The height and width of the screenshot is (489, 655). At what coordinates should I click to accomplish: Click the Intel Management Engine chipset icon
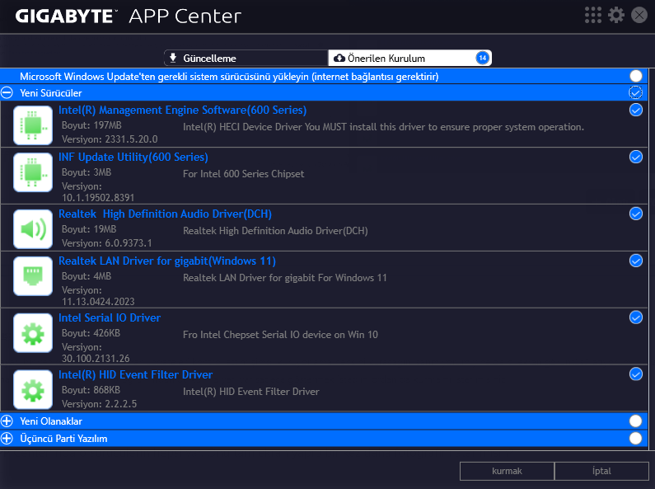tap(33, 125)
